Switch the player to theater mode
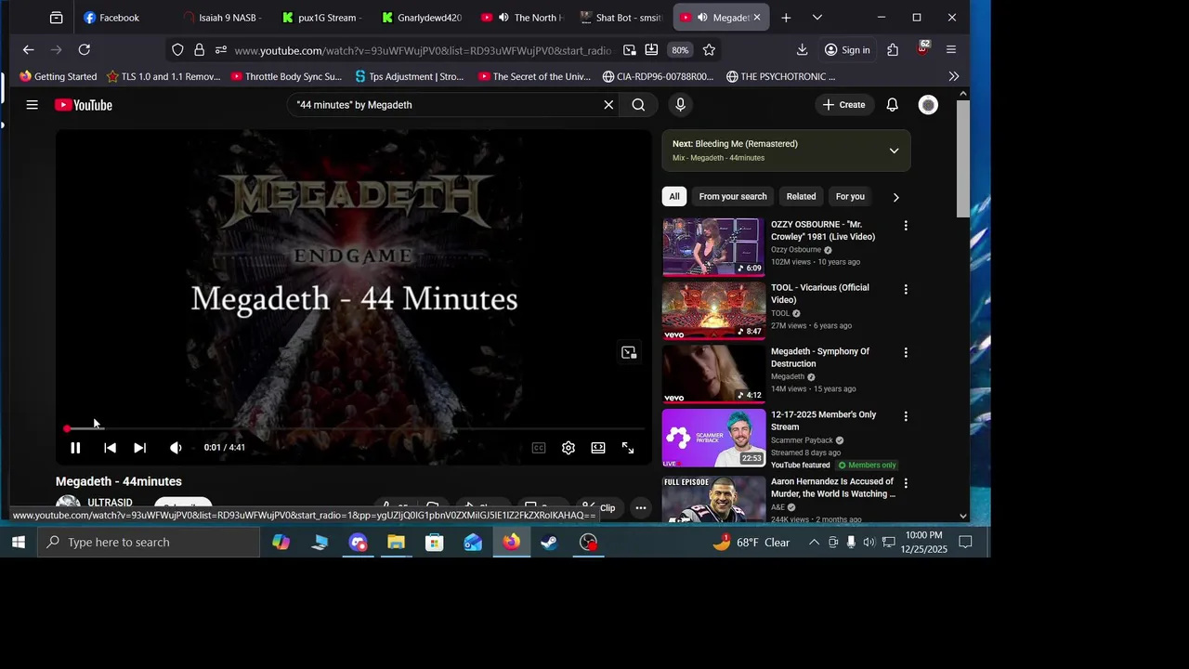Screen dimensions: 1189x669 [x=598, y=448]
